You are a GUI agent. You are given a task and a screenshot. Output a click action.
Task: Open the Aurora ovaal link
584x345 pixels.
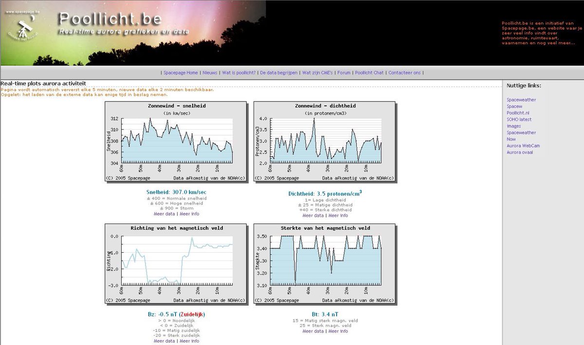(520, 152)
